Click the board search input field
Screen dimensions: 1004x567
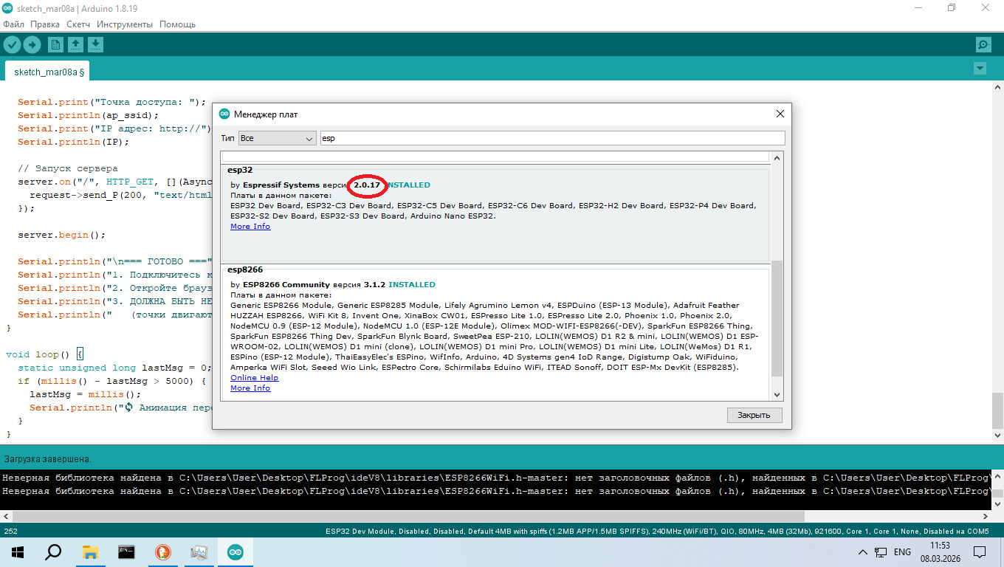coord(552,138)
